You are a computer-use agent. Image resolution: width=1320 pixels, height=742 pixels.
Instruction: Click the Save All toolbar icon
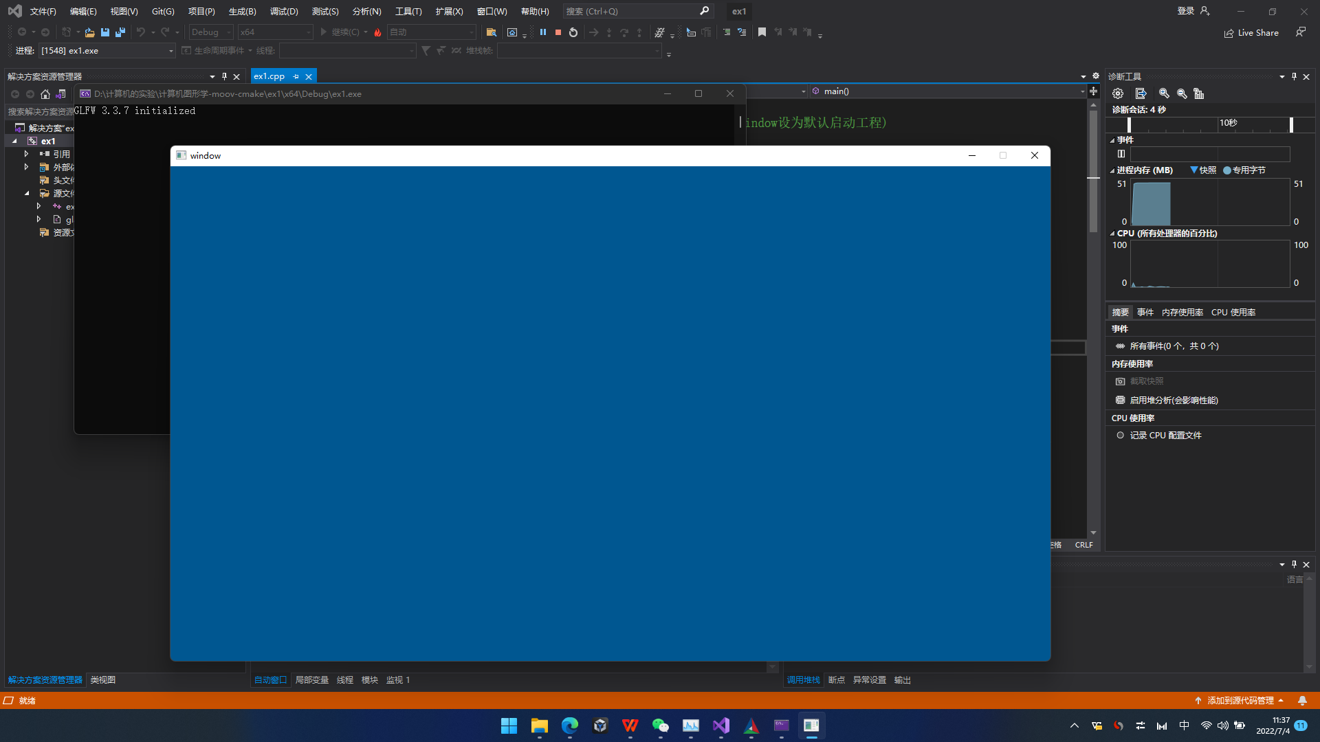(x=120, y=32)
